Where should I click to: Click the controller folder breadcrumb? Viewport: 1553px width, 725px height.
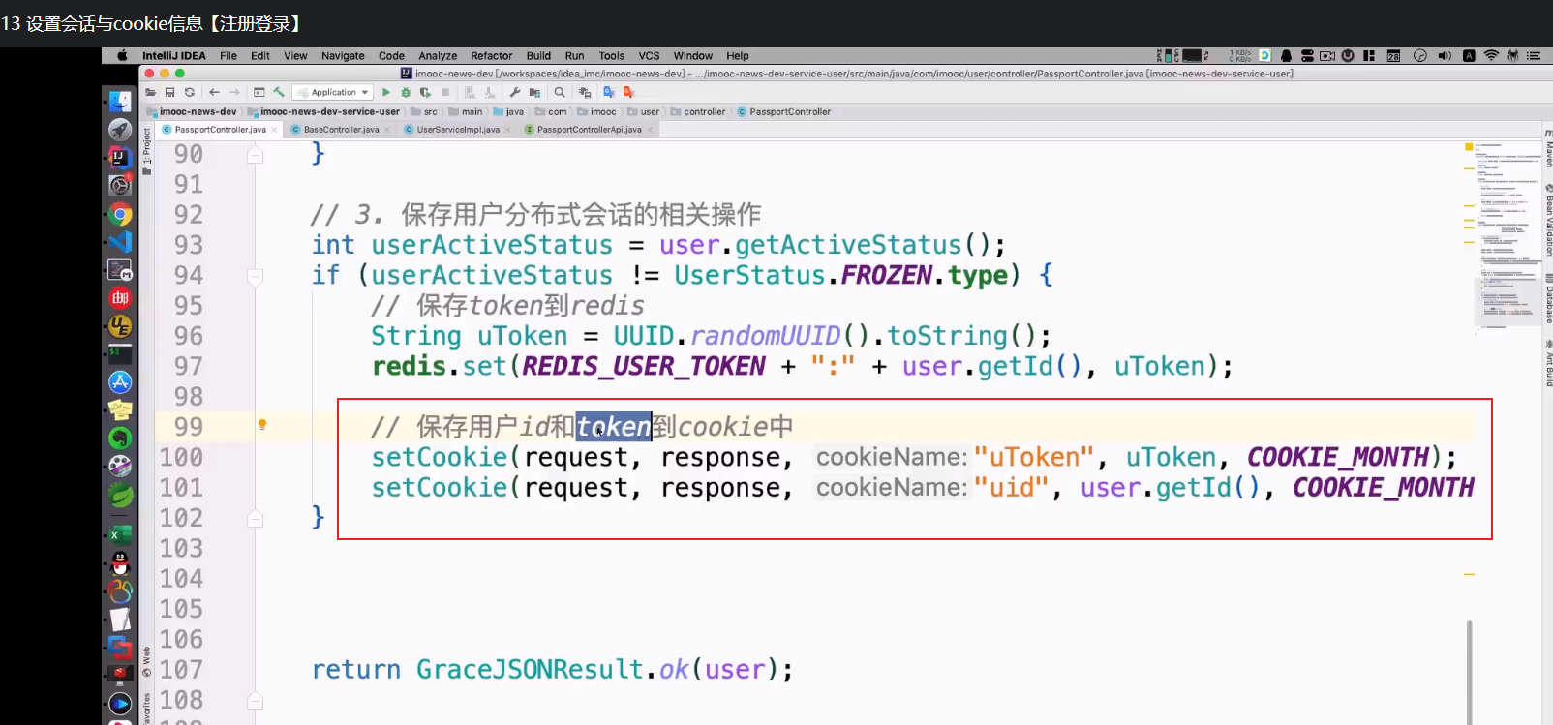698,111
